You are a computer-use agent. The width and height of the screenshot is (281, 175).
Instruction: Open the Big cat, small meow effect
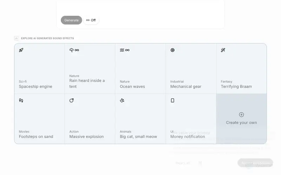tap(140, 119)
